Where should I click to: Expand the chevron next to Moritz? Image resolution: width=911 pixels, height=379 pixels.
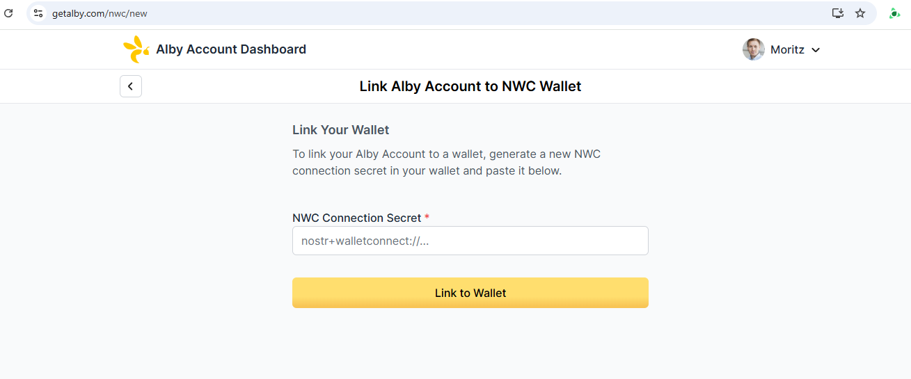pyautogui.click(x=816, y=50)
